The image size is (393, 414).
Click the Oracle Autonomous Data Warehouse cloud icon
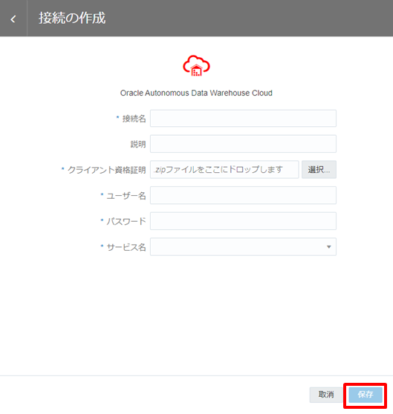pyautogui.click(x=196, y=65)
